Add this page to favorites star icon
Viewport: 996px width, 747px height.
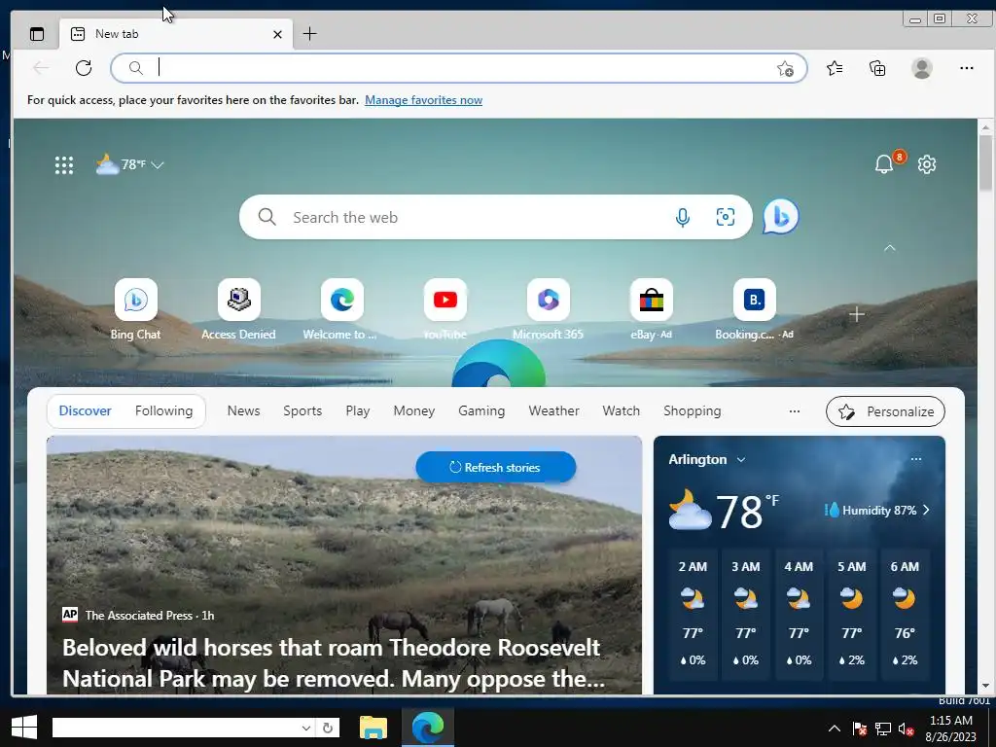click(x=786, y=69)
